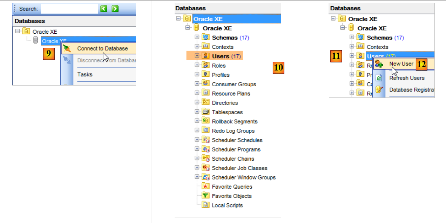
Task: Select the Resource Plans tree item
Action: 231,94
